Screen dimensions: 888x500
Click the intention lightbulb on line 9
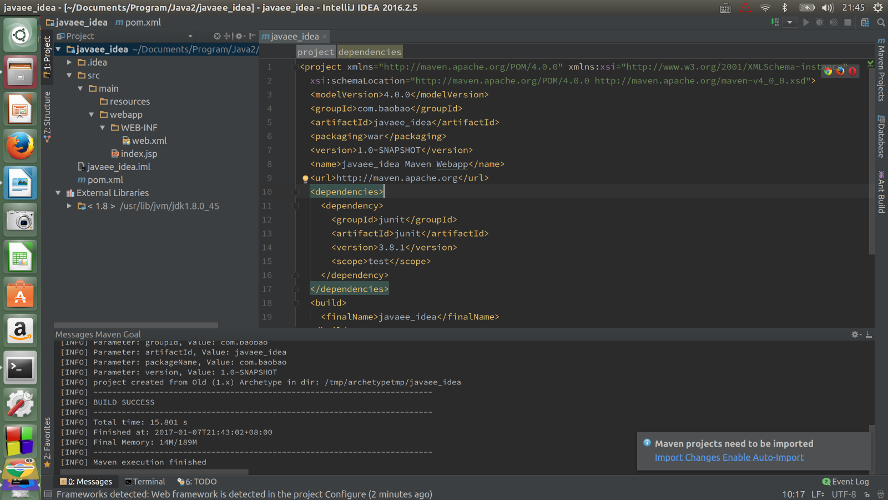click(x=305, y=179)
